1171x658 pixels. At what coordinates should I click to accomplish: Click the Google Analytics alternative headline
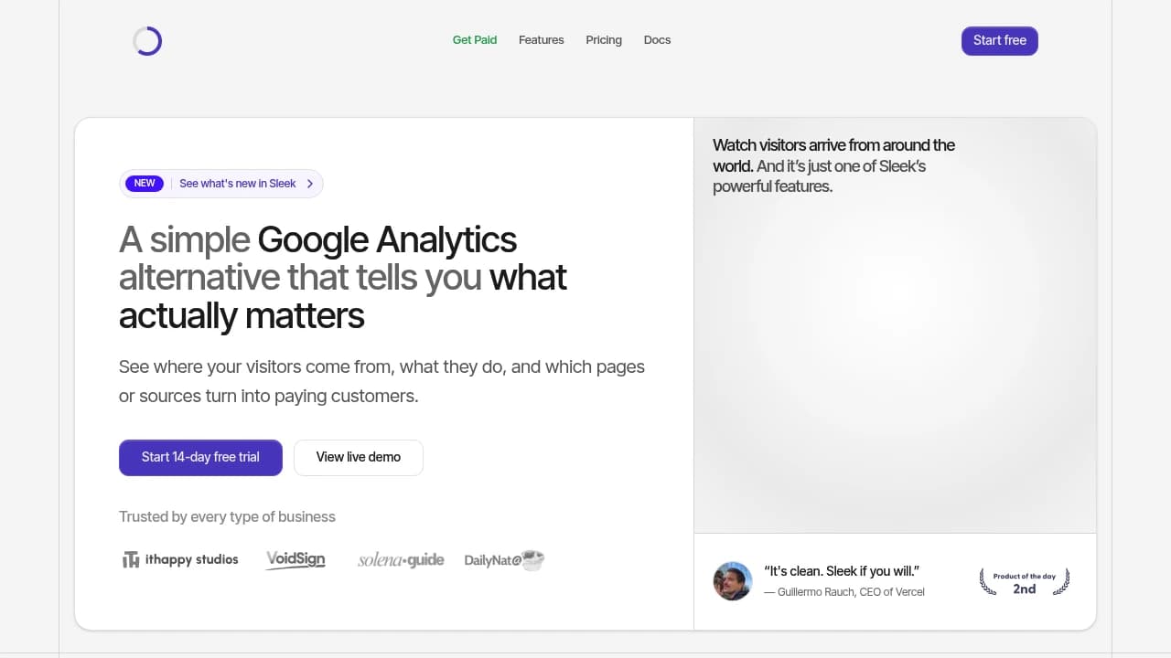click(343, 278)
